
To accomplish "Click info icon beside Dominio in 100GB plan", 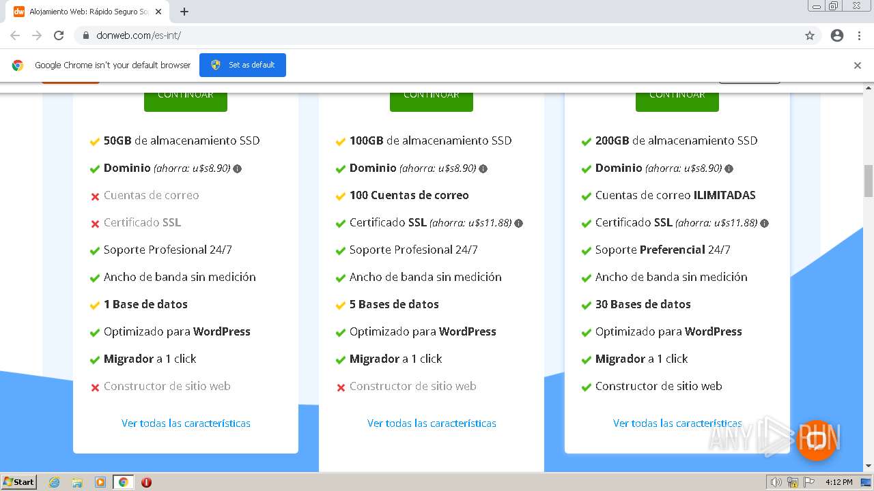I will click(483, 168).
